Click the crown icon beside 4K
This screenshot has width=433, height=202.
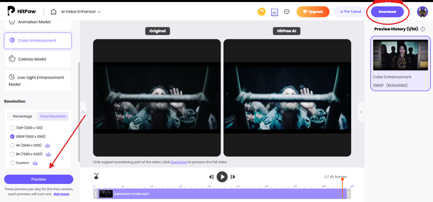pyautogui.click(x=48, y=145)
